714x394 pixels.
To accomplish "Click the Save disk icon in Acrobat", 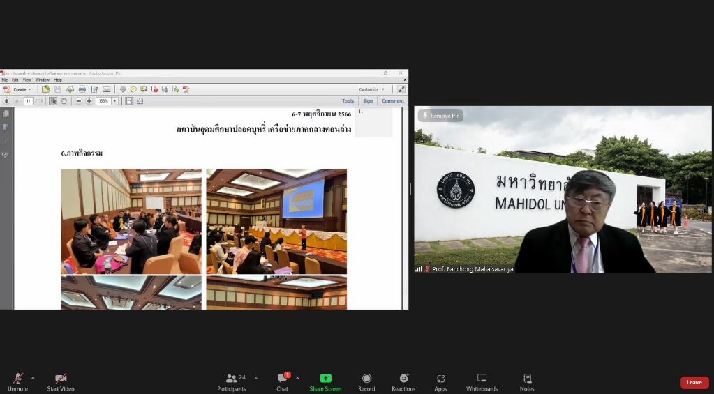I will pyautogui.click(x=58, y=89).
